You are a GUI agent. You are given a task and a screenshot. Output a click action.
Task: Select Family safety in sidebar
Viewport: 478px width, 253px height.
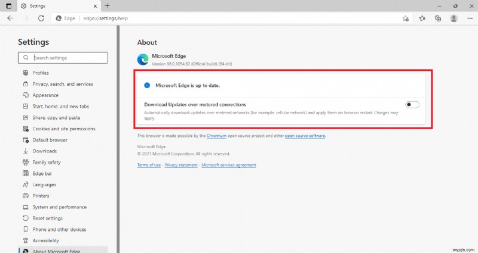coord(47,162)
